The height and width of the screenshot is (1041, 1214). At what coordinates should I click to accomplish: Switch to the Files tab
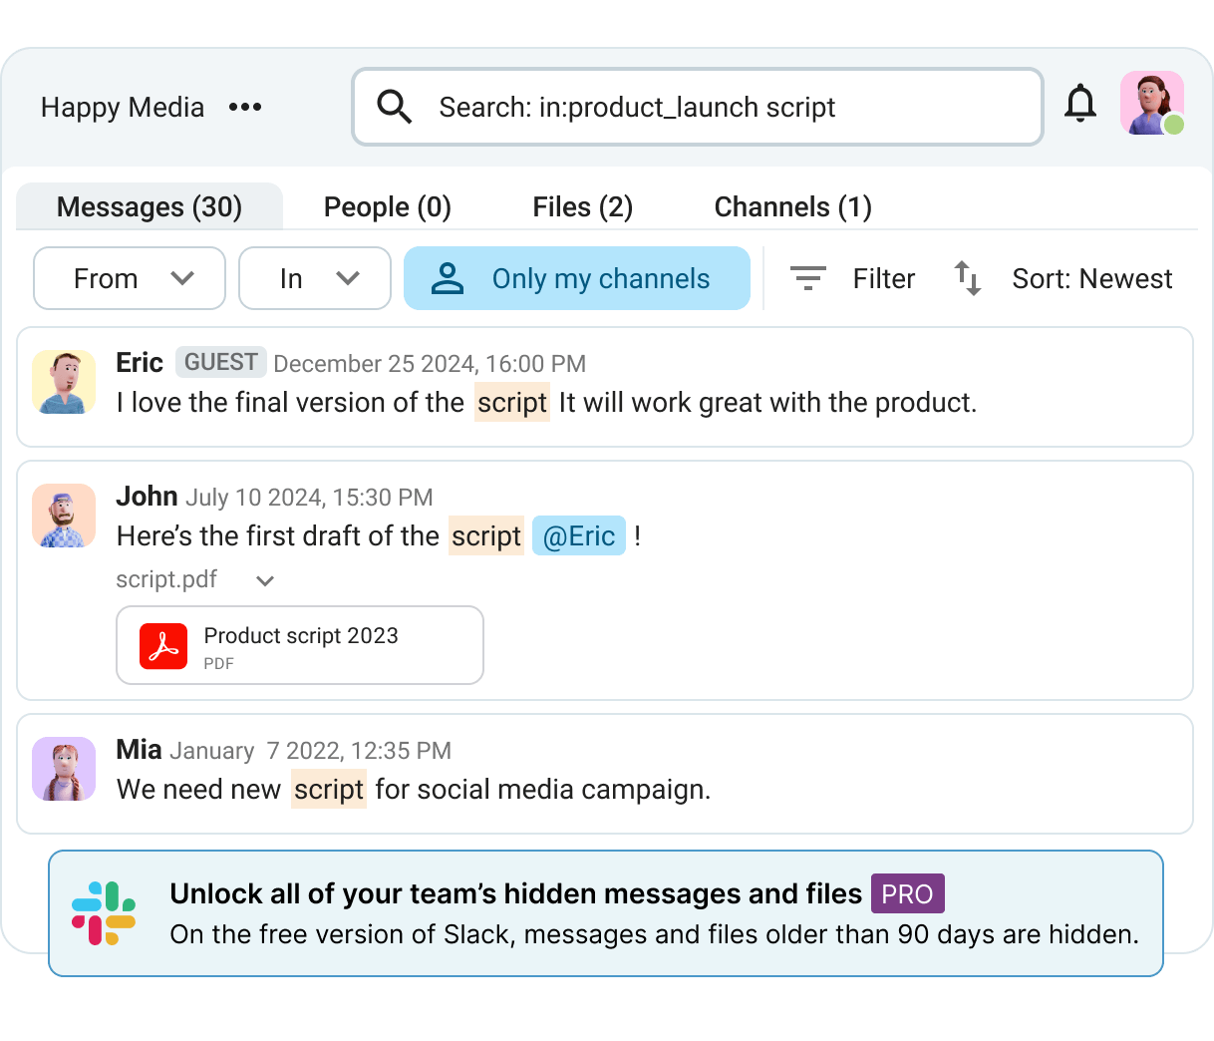(582, 206)
